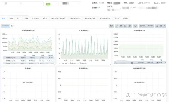This screenshot has width=171, height=102.
Task: Open the 客户端-MySQL tab
Action: [90, 18]
